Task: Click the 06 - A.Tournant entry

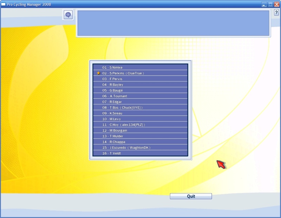Action: [x=140, y=96]
